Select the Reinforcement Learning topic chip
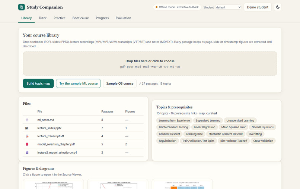 tap(173, 127)
